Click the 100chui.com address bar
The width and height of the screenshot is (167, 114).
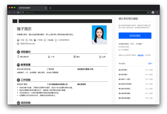click(x=85, y=12)
